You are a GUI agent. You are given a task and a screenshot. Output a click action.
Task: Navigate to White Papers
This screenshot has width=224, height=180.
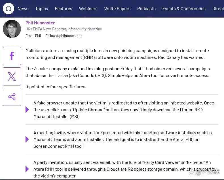[x=117, y=9]
